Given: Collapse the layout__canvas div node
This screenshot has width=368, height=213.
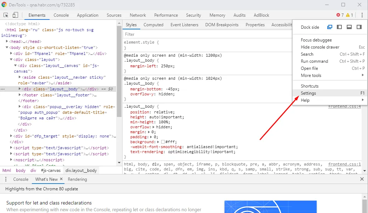Looking at the screenshot, I should click(x=15, y=66).
